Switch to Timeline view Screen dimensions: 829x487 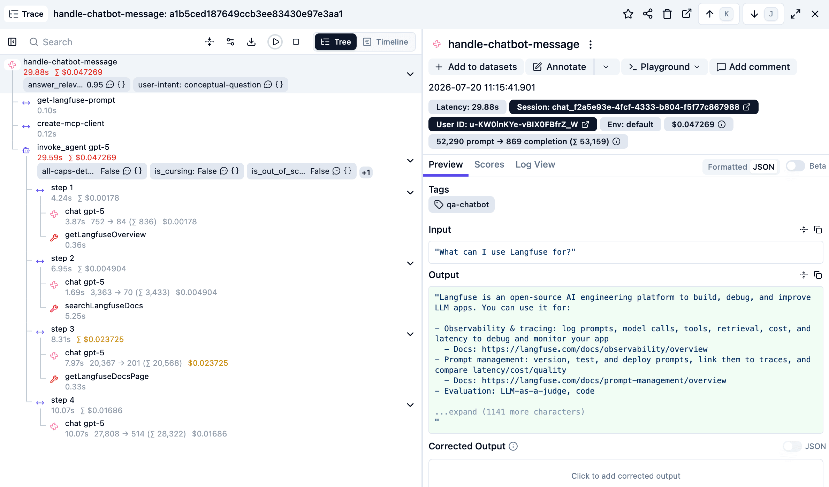coord(386,42)
